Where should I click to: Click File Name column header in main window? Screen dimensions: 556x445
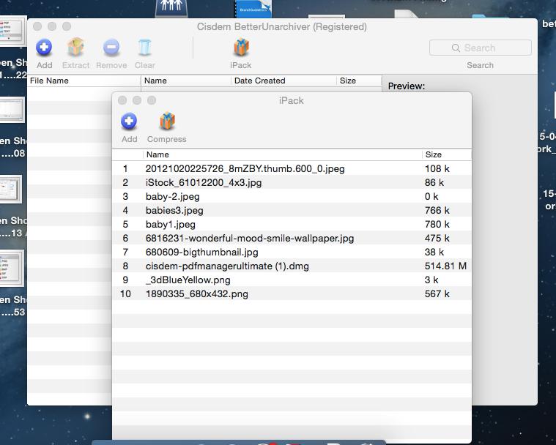pos(84,81)
